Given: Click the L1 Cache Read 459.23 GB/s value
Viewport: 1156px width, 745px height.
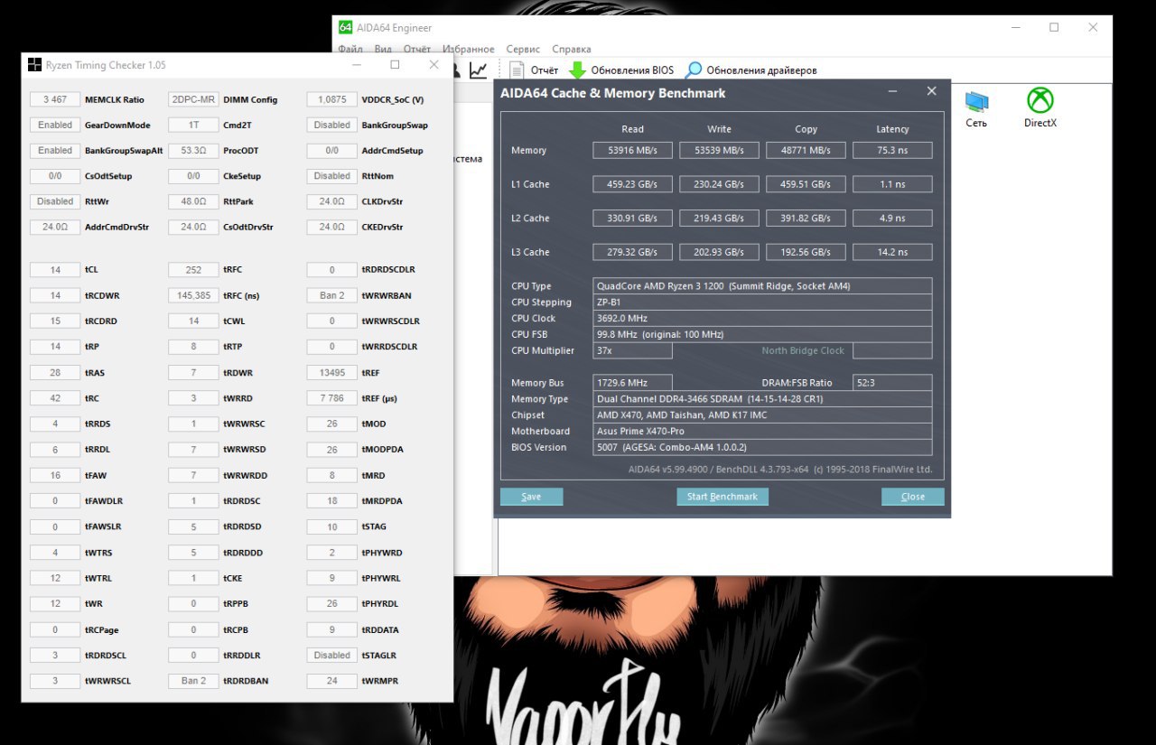Looking at the screenshot, I should (632, 184).
